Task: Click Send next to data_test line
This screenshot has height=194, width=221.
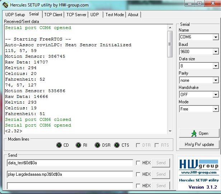Action: point(161,163)
